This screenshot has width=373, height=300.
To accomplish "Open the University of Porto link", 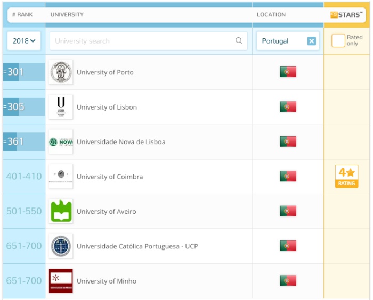I will 105,72.
